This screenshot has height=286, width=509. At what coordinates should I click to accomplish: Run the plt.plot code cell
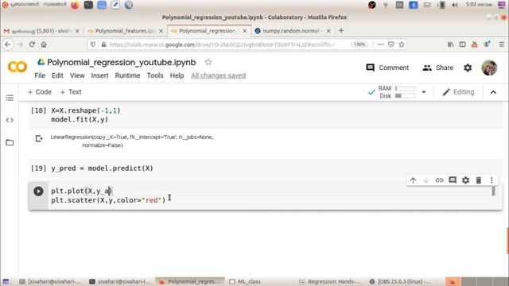coord(38,191)
